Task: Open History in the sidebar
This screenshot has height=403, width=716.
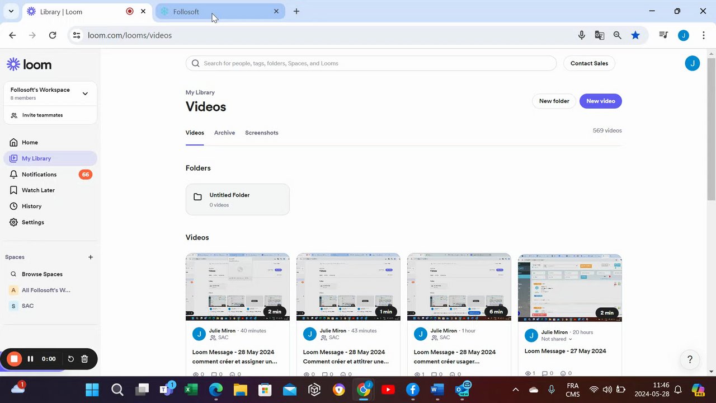Action: (50, 207)
